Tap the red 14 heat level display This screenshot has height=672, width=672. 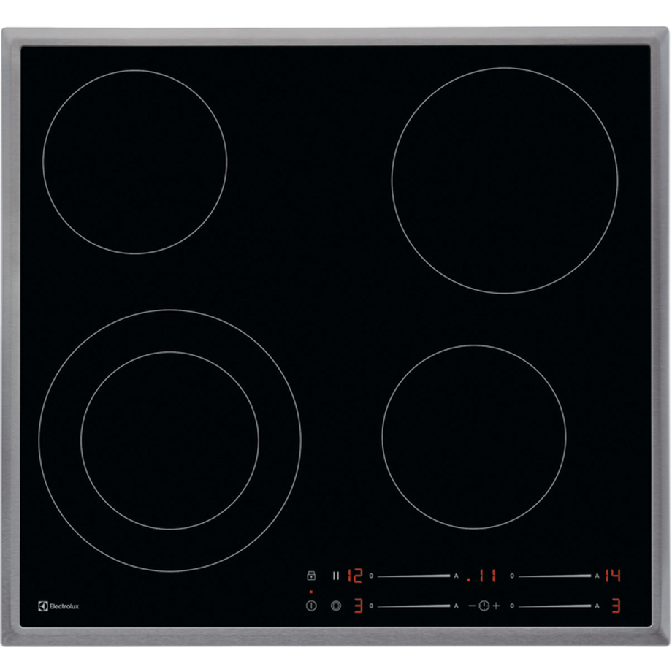[x=612, y=576]
